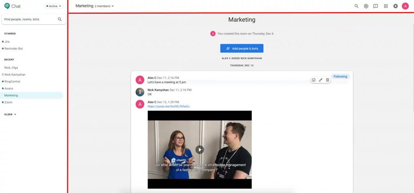Screen dimensions: 414x193
Task: Add emoji reaction to Alex's message
Action: point(313,80)
